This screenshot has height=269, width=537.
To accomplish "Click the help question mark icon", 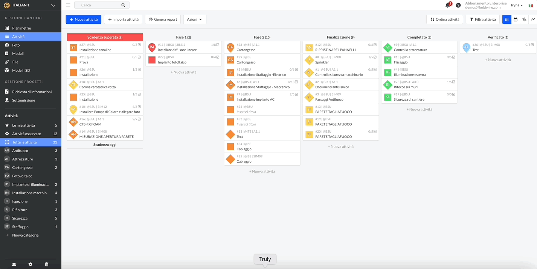I will 458,5.
